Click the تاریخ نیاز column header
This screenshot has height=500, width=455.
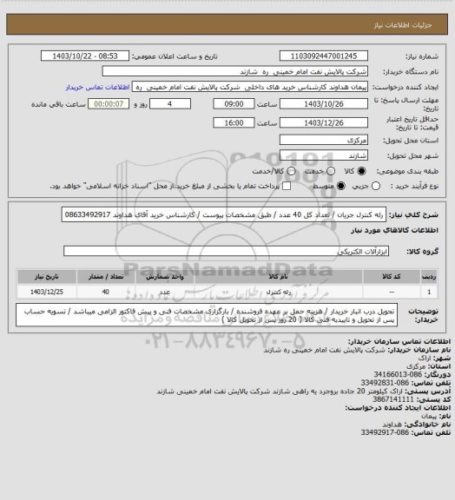(47, 276)
